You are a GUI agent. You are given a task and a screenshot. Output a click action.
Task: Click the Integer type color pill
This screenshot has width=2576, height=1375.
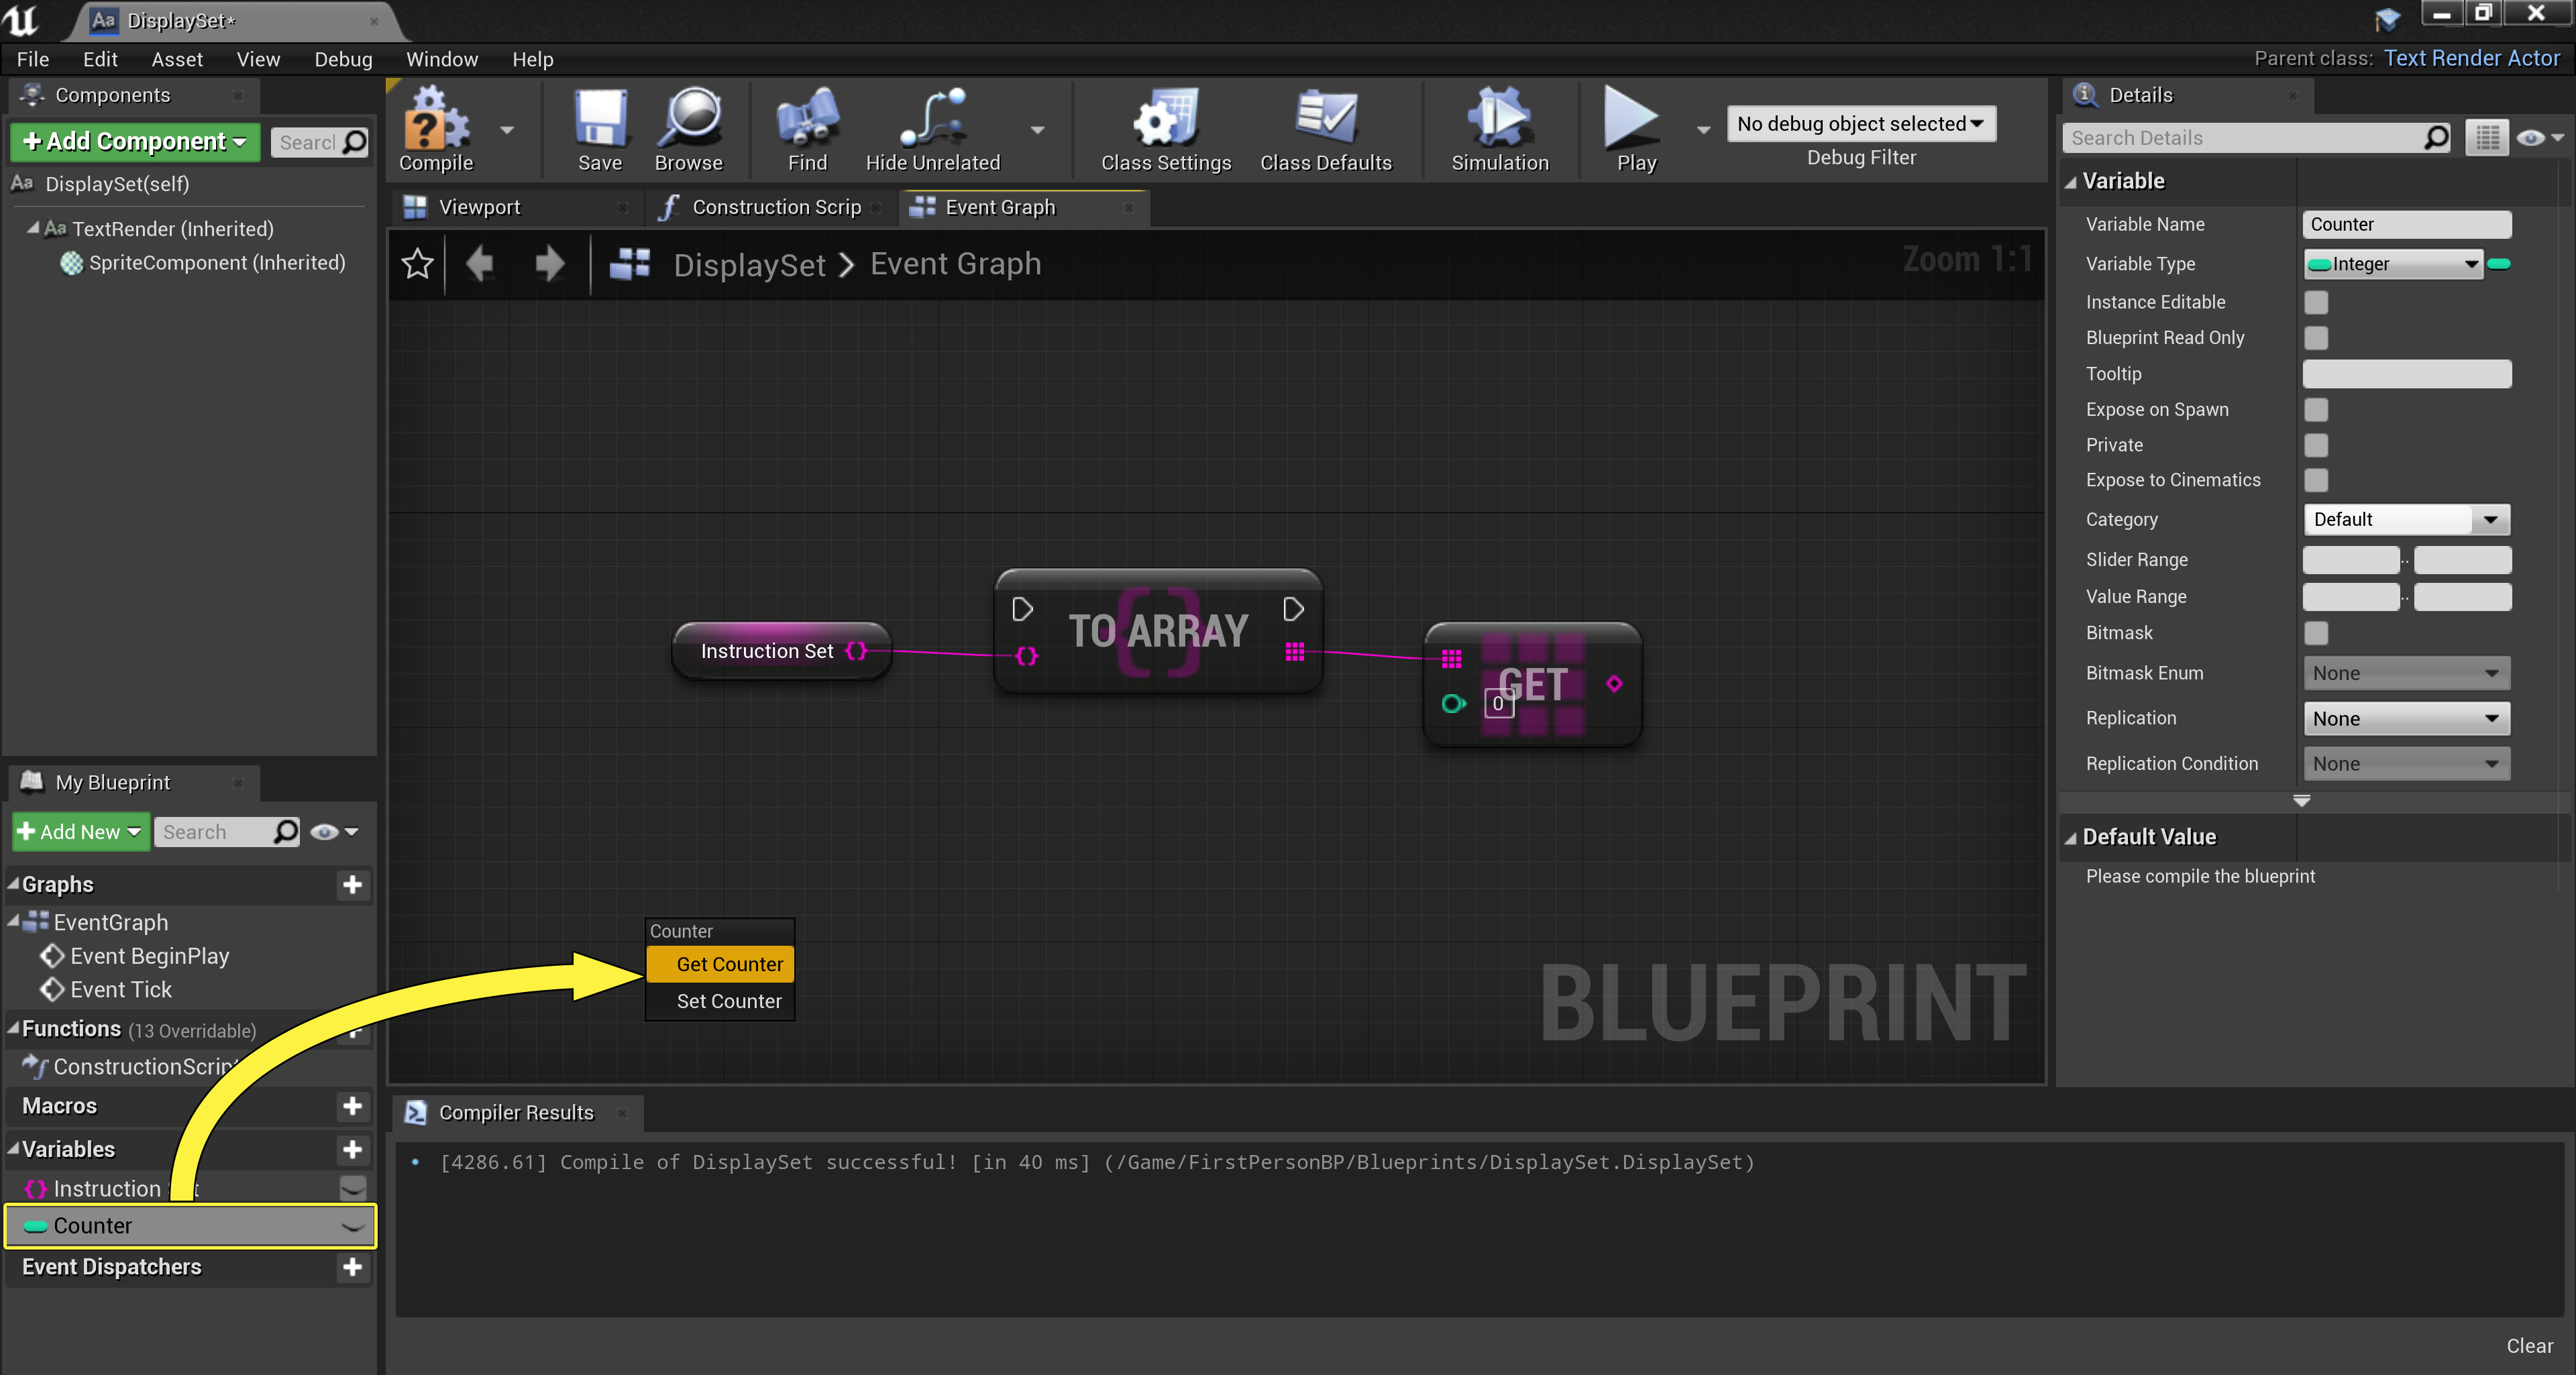pos(2500,264)
